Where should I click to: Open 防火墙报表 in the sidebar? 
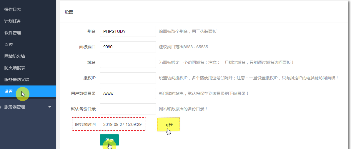[14, 68]
